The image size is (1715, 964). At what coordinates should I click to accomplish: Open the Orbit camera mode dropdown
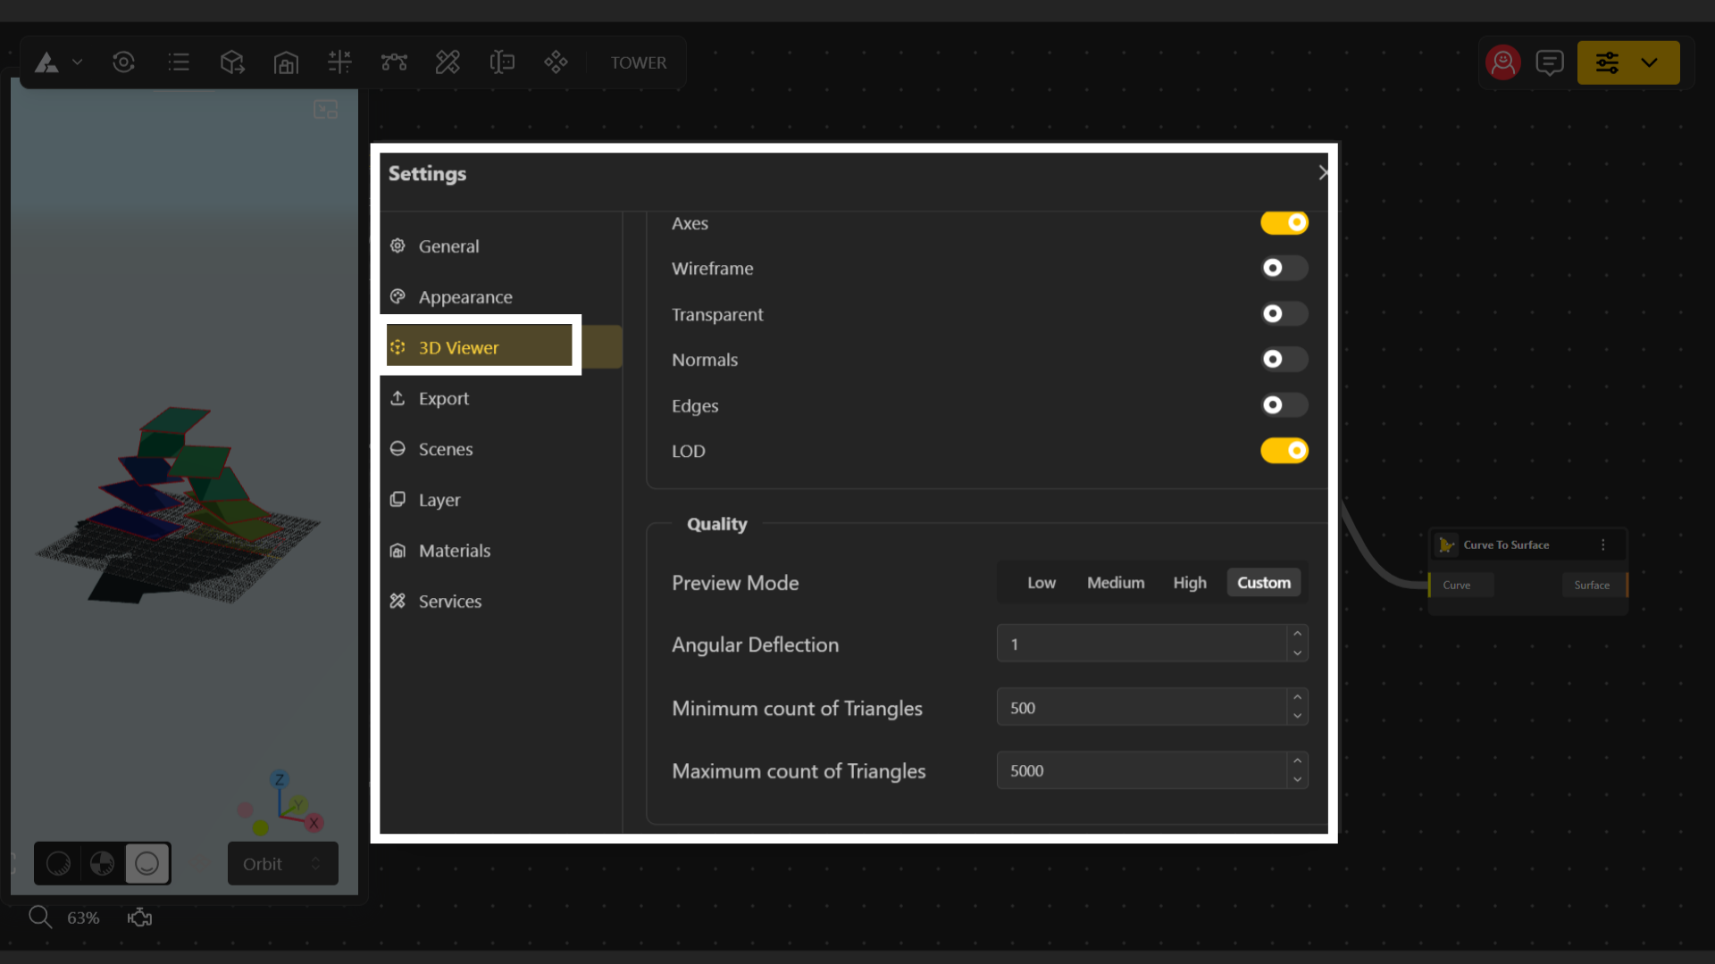point(282,863)
